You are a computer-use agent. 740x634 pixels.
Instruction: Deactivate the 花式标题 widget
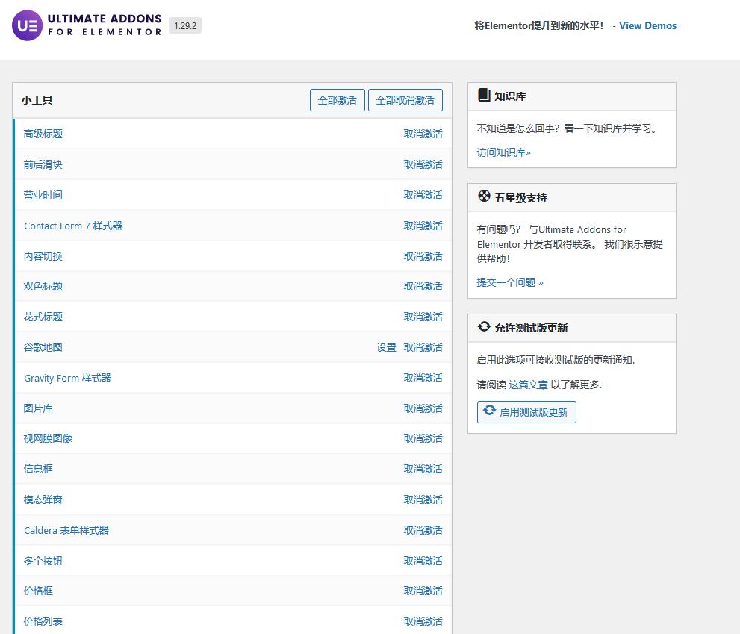pos(423,317)
